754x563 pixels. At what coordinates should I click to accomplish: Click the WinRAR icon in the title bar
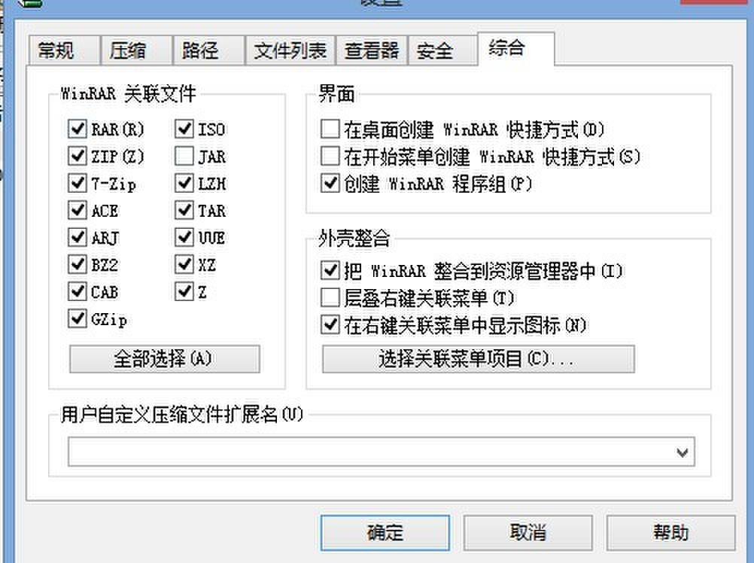click(29, 5)
